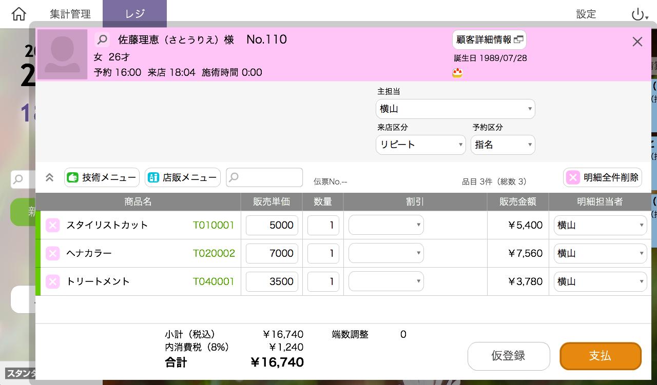Click the 仮登録 button
Screen dimensions: 657x385
(509, 356)
